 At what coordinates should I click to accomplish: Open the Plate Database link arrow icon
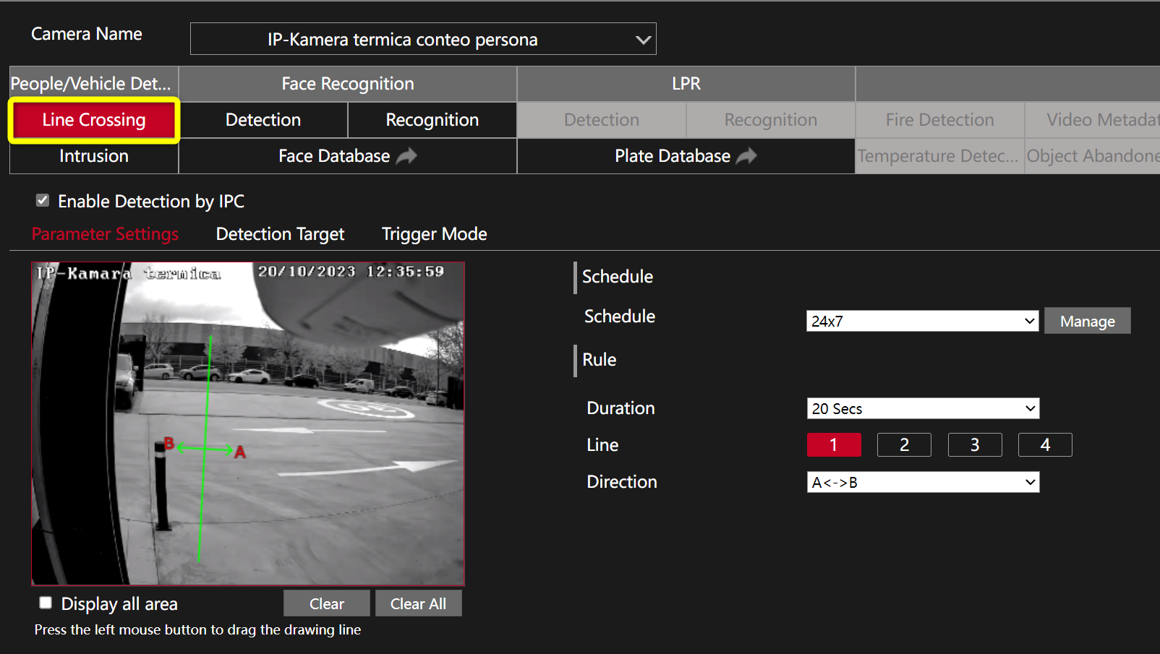[746, 156]
